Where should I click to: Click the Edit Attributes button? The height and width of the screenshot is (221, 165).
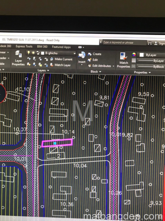tap(102, 66)
